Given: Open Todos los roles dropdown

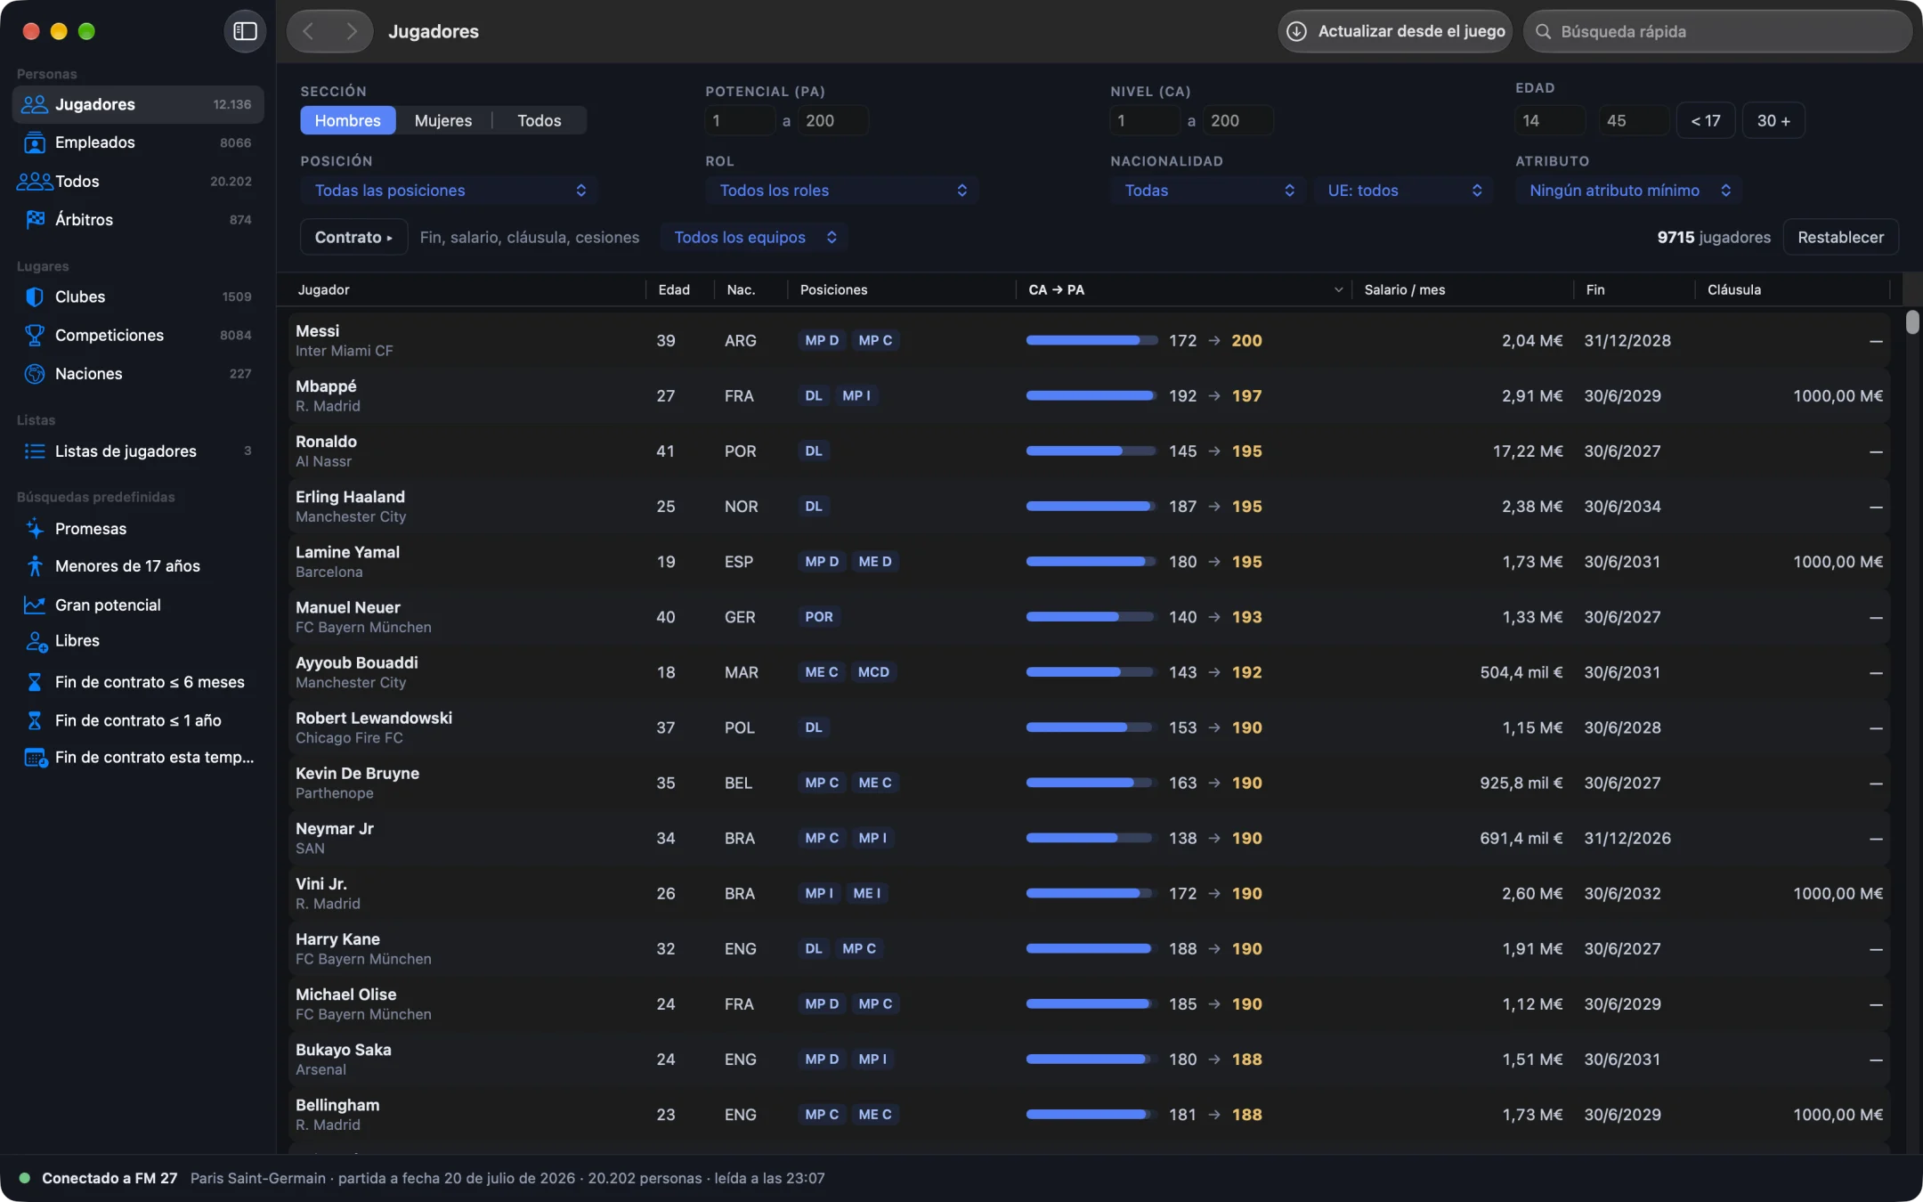Looking at the screenshot, I should 842,190.
